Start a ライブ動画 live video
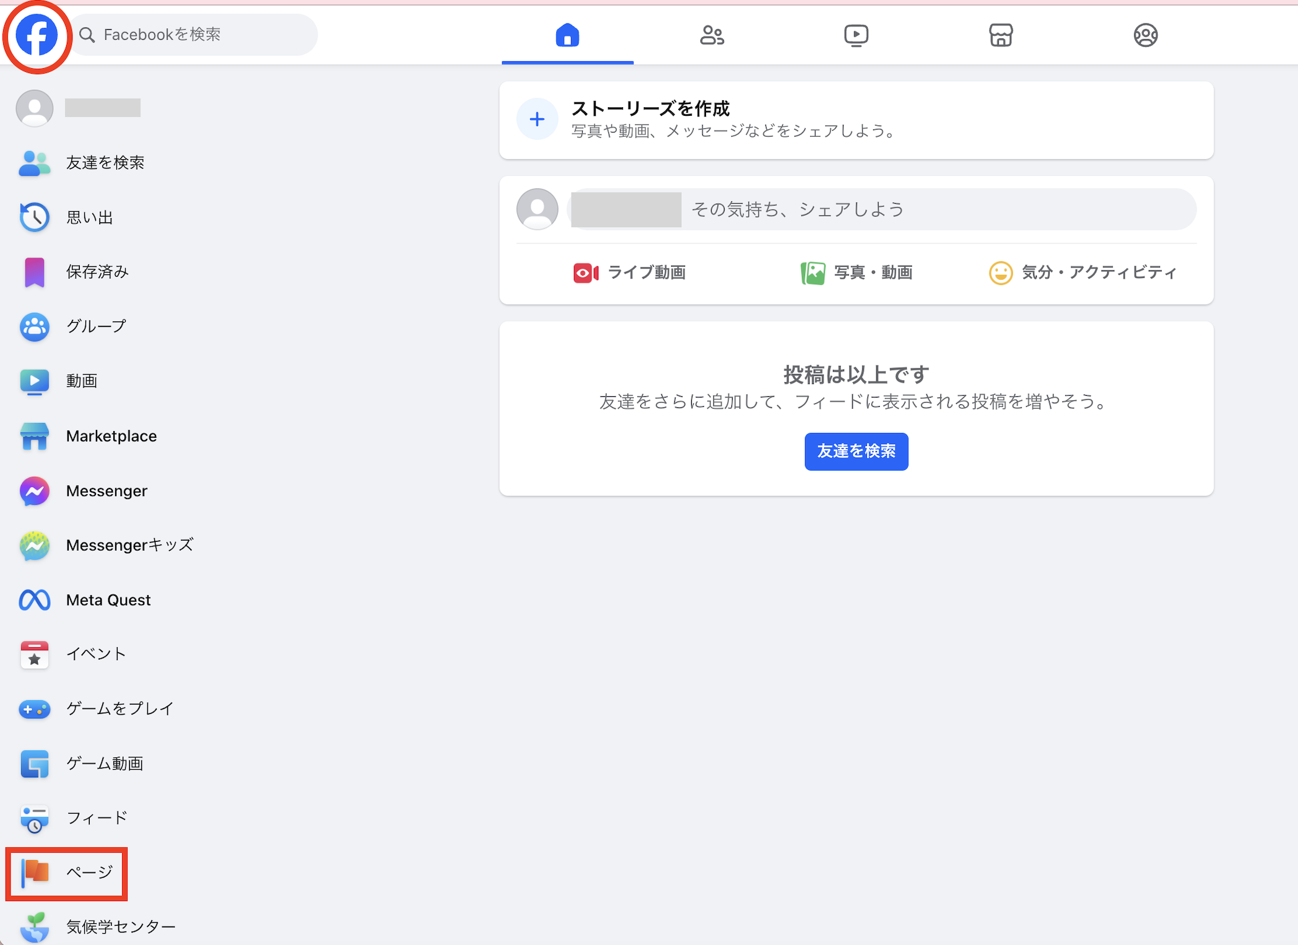 (629, 272)
